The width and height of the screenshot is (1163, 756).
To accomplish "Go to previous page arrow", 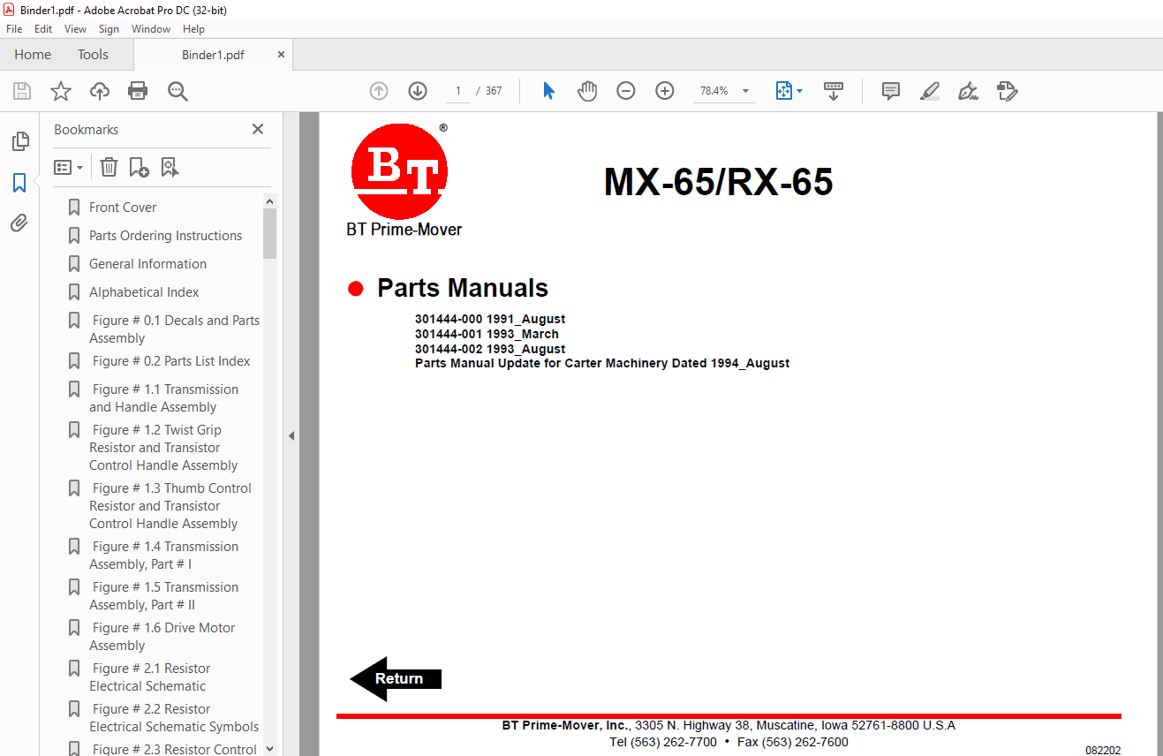I will (379, 91).
